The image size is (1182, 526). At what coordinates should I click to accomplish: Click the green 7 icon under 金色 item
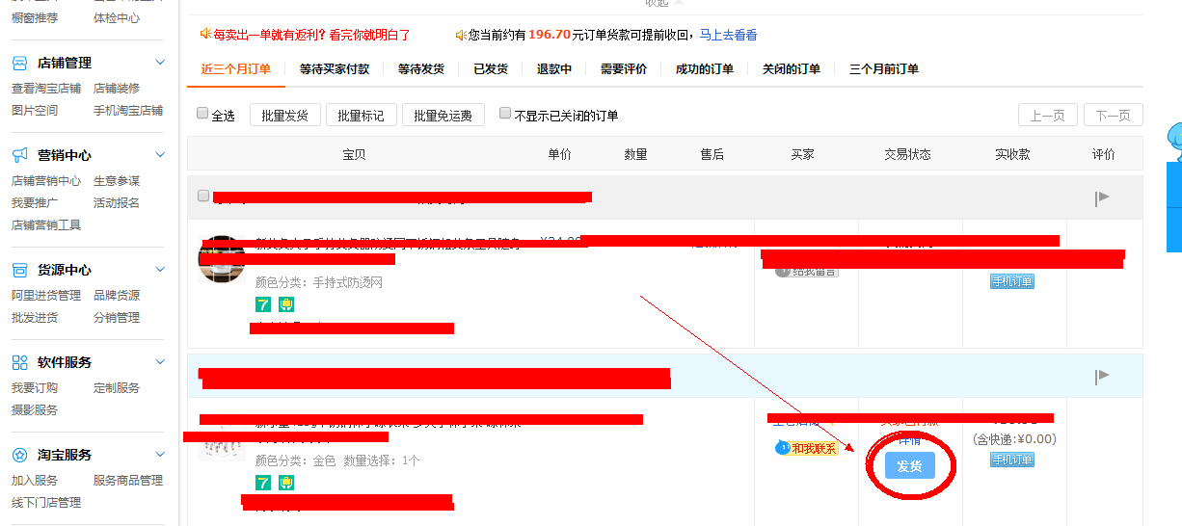coord(263,483)
